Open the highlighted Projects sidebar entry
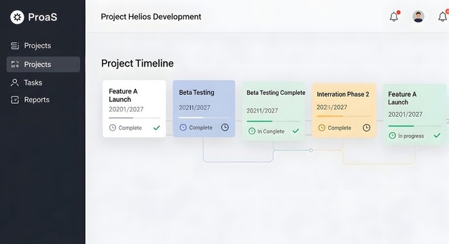The height and width of the screenshot is (244, 449). pyautogui.click(x=43, y=64)
